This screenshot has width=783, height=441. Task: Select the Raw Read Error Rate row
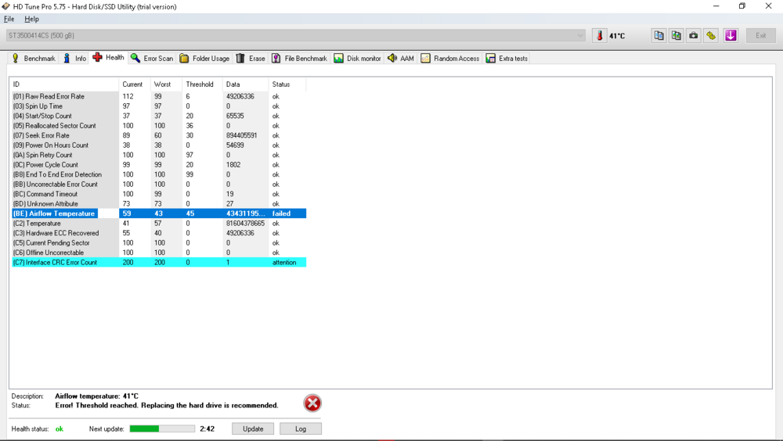pyautogui.click(x=159, y=96)
